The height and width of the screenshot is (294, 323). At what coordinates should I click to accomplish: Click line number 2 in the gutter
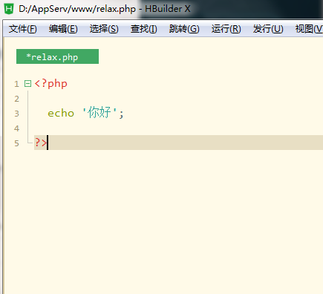[16, 99]
